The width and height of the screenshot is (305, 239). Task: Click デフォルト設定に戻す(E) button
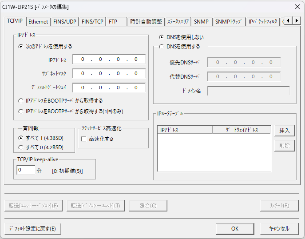(33, 229)
